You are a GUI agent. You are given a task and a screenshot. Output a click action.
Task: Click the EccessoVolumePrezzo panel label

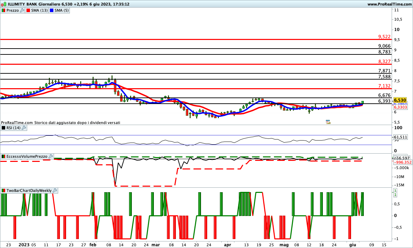[x=27, y=156]
